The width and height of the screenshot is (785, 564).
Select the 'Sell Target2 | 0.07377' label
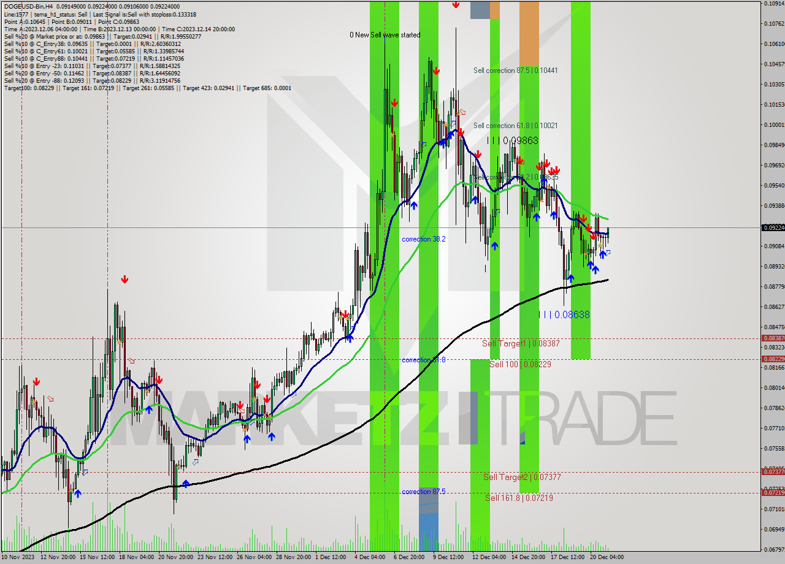522,477
